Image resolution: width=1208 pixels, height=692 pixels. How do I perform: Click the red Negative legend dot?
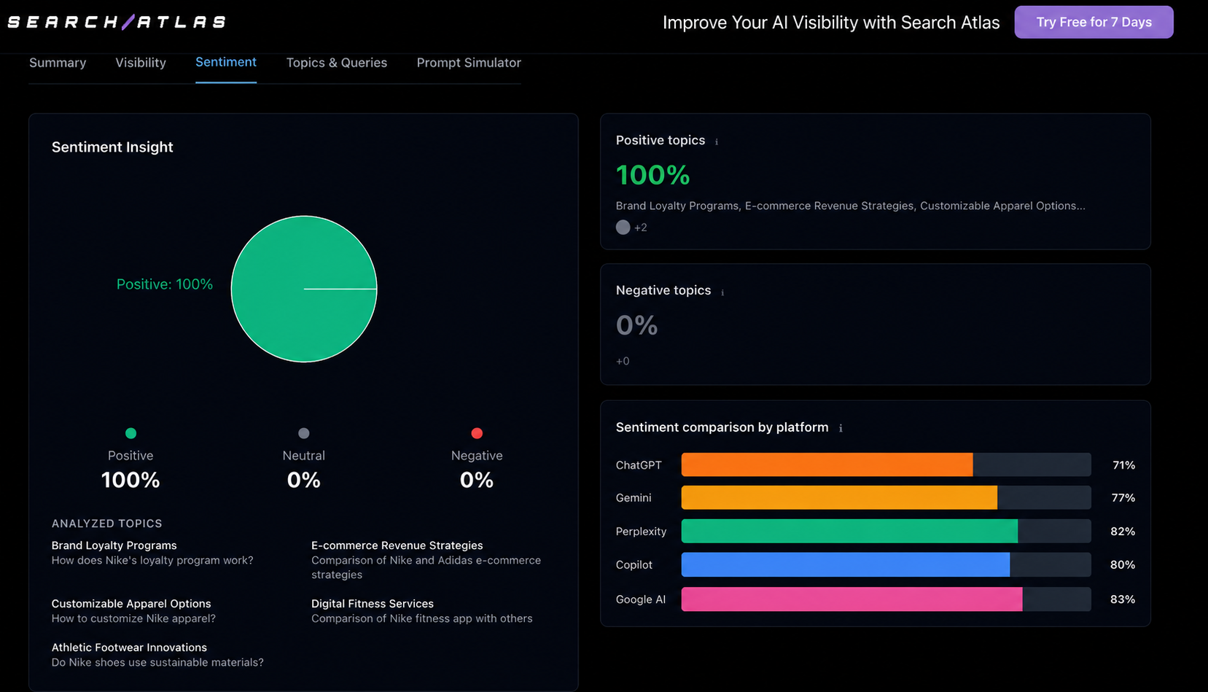[x=477, y=433]
